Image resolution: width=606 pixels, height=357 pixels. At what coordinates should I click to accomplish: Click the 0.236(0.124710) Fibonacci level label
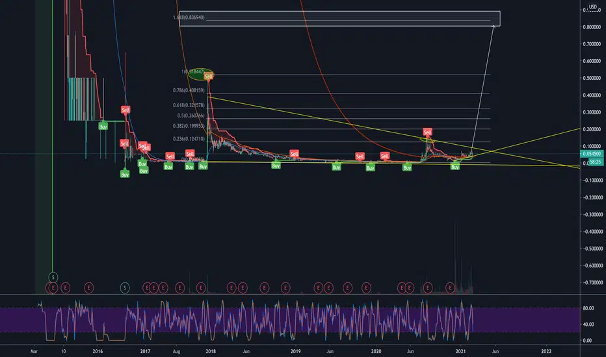click(189, 138)
